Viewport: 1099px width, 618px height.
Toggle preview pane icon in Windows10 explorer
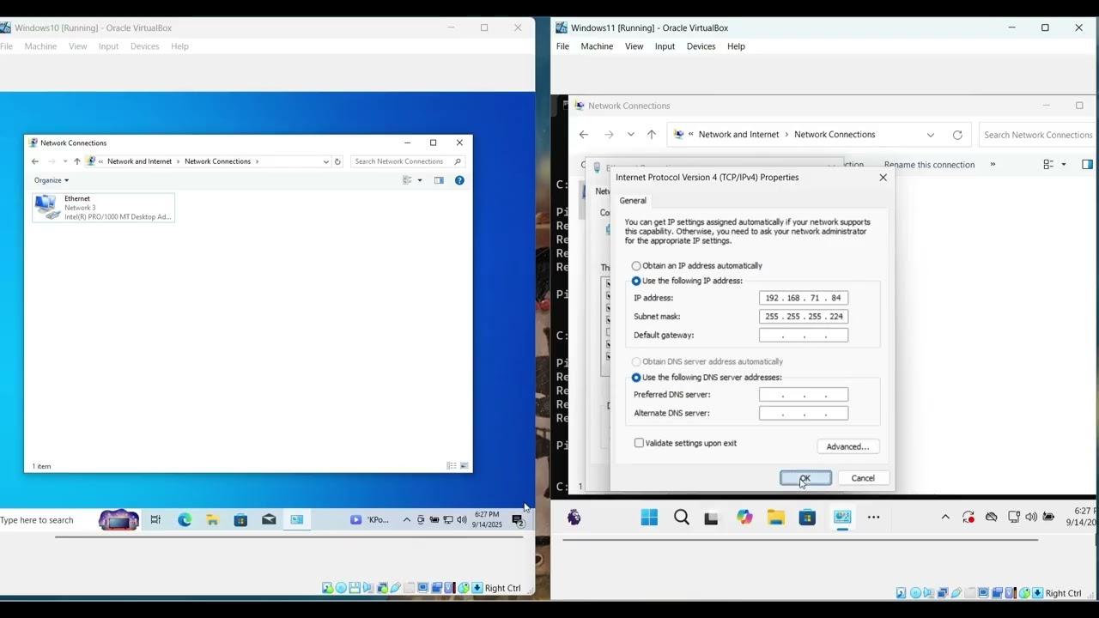click(439, 180)
